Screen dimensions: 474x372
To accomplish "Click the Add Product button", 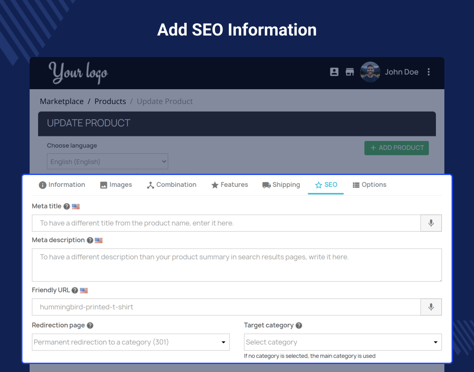I will (396, 148).
